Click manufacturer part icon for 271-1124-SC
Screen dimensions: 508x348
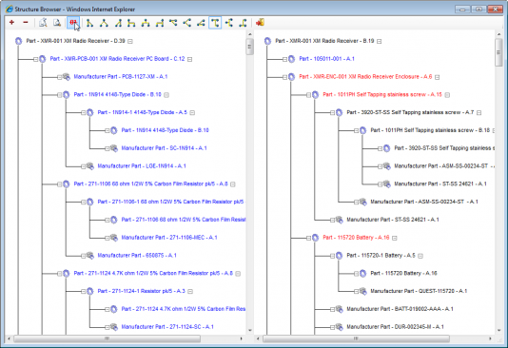point(114,327)
